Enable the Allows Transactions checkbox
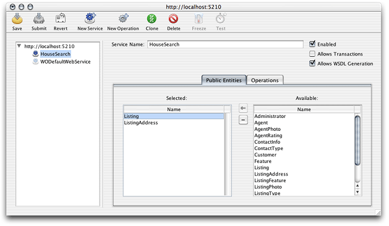 [x=312, y=54]
